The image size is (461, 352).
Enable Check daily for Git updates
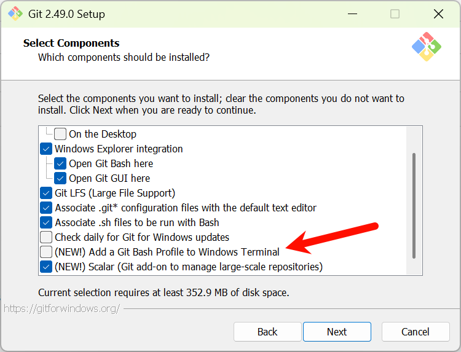coord(46,237)
